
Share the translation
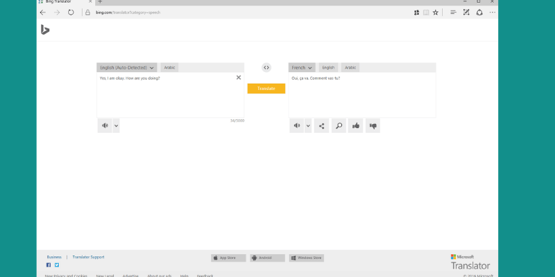click(x=321, y=126)
